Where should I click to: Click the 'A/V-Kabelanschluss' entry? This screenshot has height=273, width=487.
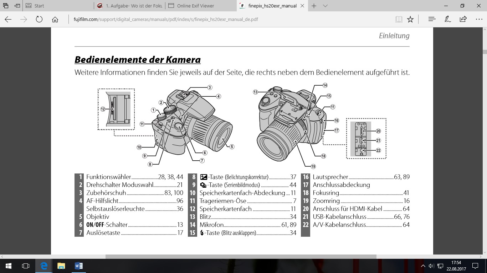tap(339, 225)
